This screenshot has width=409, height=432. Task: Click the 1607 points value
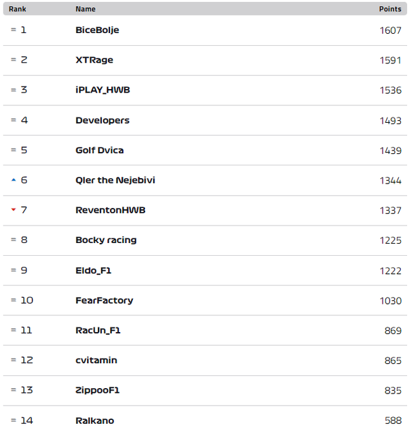tap(390, 30)
